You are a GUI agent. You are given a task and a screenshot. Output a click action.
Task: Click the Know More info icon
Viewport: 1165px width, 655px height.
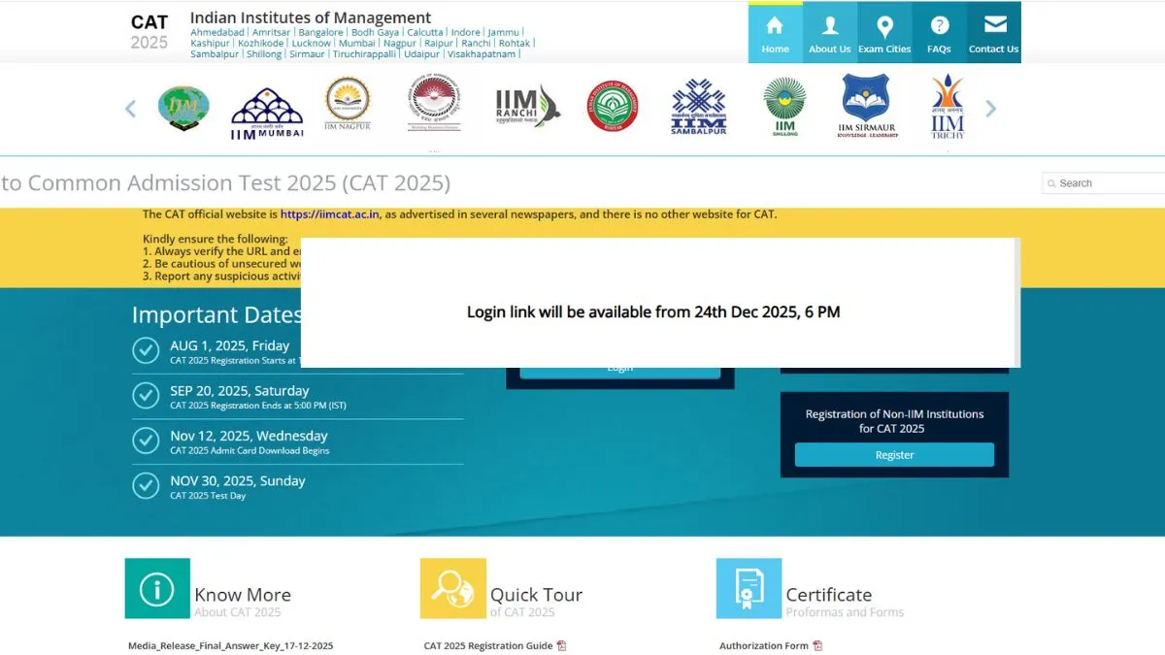coord(157,588)
